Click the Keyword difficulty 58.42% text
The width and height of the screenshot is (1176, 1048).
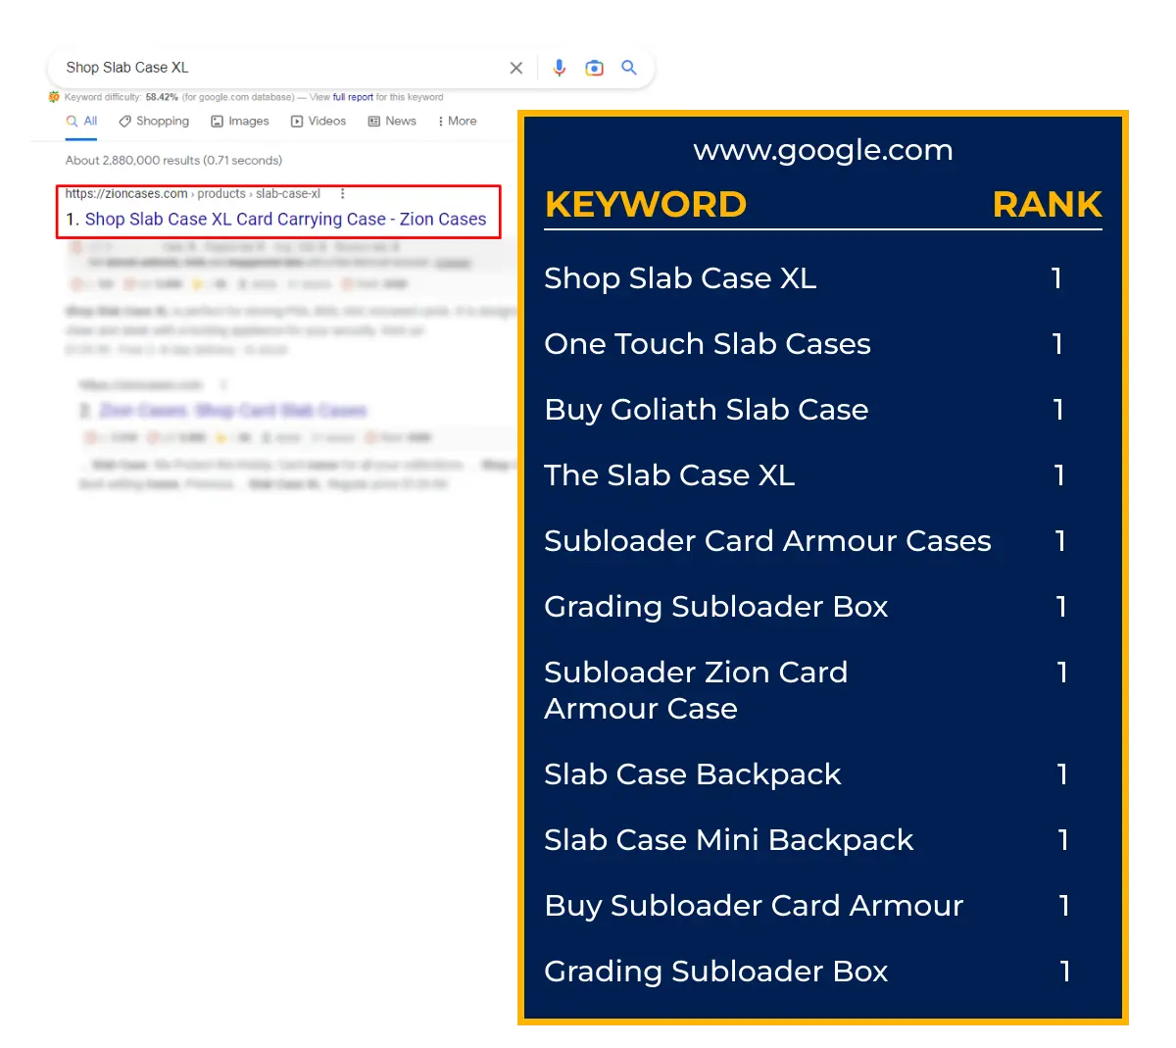122,97
